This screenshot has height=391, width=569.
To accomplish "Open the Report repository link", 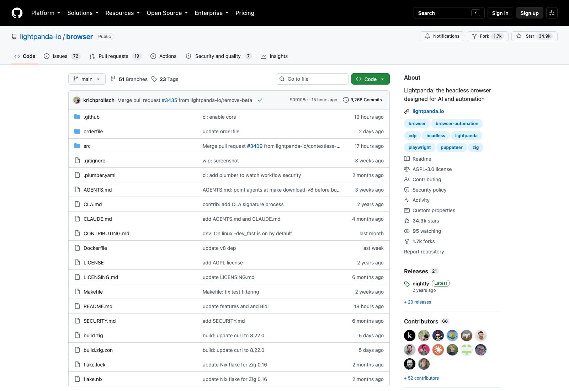I will click(x=424, y=252).
